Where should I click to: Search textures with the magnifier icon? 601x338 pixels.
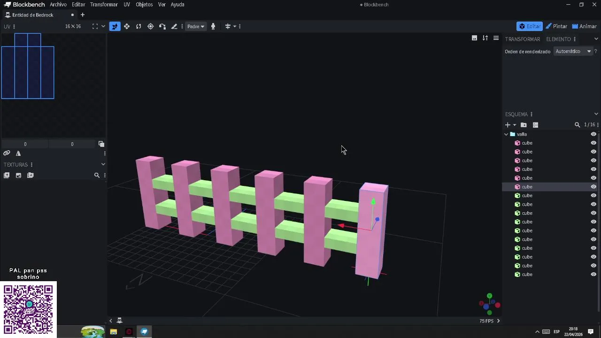97,175
